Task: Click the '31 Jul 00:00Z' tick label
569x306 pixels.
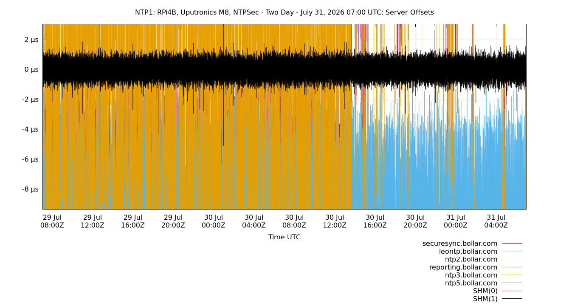Action: pyautogui.click(x=456, y=221)
